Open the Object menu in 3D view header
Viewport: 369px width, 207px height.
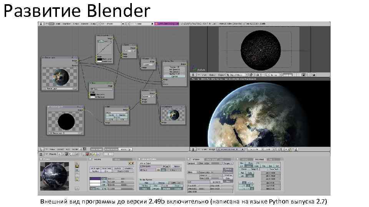pyautogui.click(x=221, y=75)
